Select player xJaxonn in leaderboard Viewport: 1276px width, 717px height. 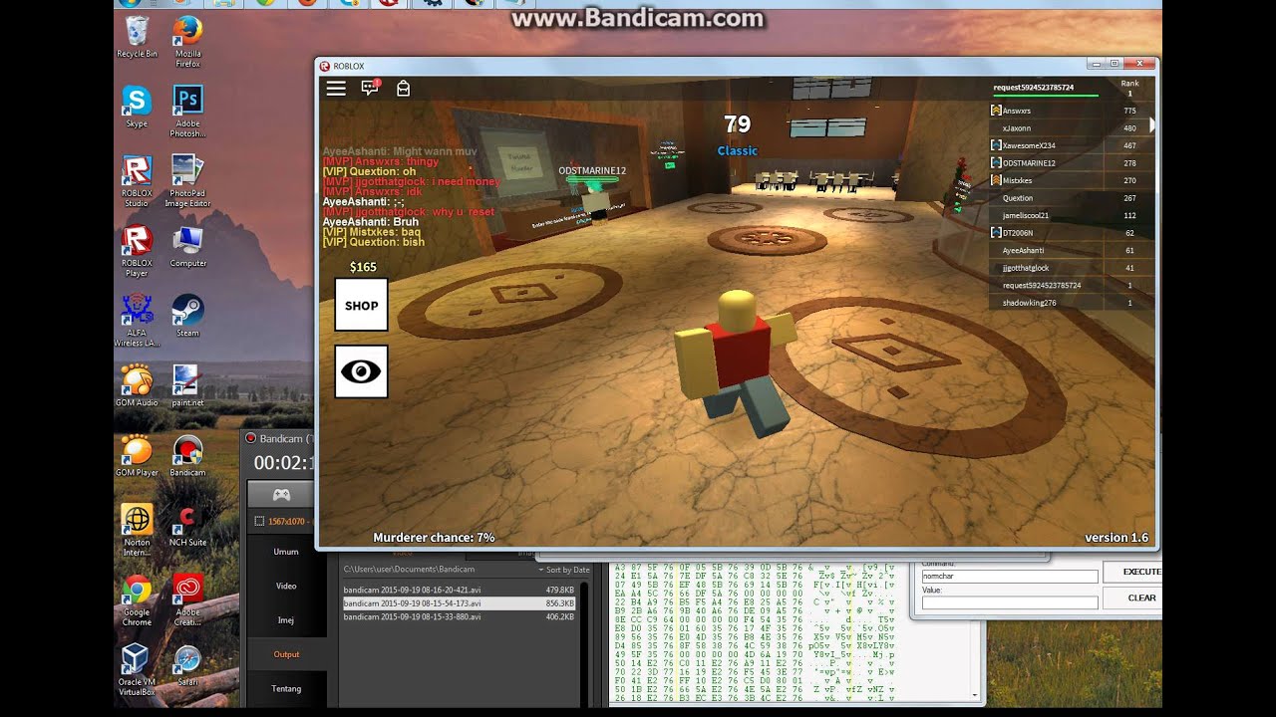1072,128
